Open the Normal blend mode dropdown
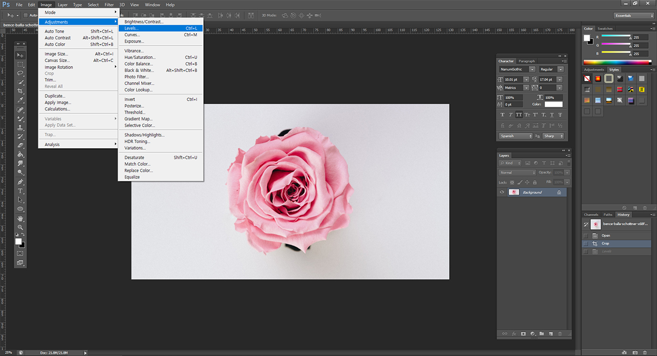This screenshot has height=356, width=657. (517, 172)
